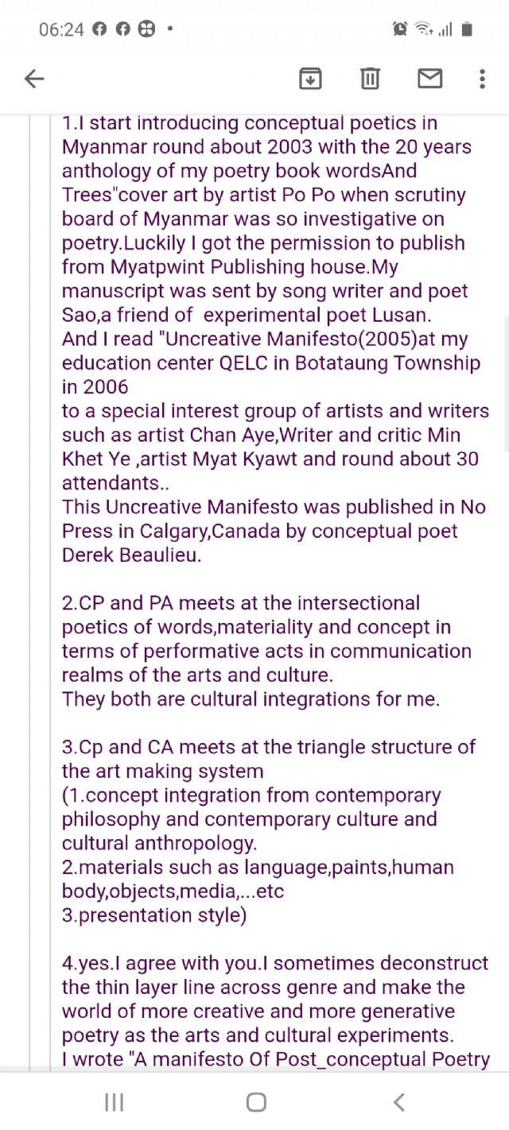The height and width of the screenshot is (1130, 509).
Task: Delete the email with trash icon
Action: 370,78
